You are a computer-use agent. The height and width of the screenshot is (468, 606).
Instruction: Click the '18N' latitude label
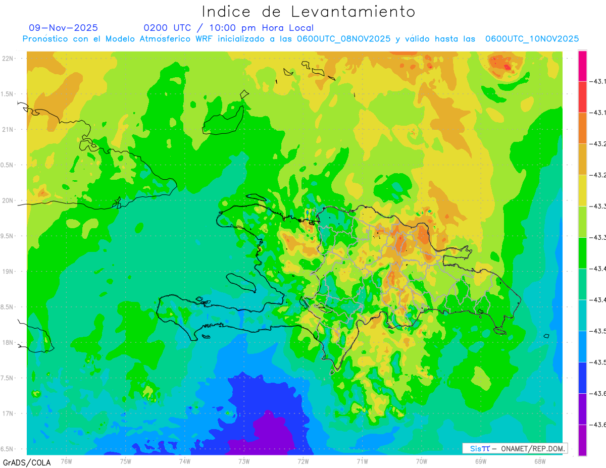8,342
